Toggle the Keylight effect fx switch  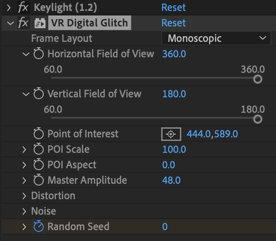pyautogui.click(x=23, y=8)
